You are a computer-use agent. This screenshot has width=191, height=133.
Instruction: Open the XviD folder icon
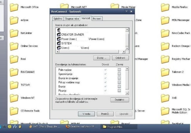[165, 98]
